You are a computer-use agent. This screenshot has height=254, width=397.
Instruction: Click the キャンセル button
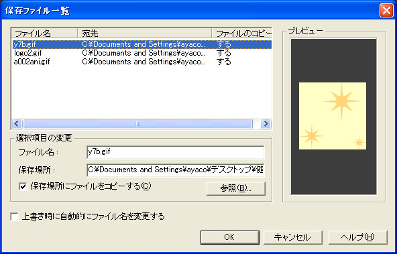pyautogui.click(x=292, y=237)
